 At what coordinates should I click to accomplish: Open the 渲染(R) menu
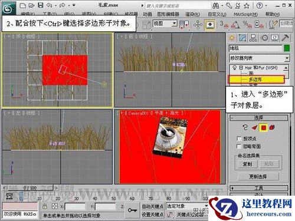(x=192, y=14)
